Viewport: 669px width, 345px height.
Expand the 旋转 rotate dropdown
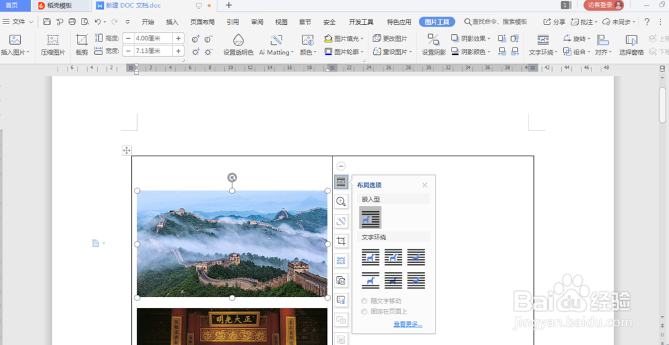coord(589,39)
